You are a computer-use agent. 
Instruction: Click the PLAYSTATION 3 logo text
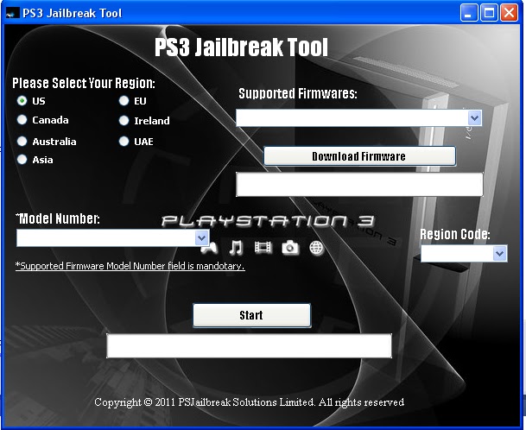click(x=268, y=221)
